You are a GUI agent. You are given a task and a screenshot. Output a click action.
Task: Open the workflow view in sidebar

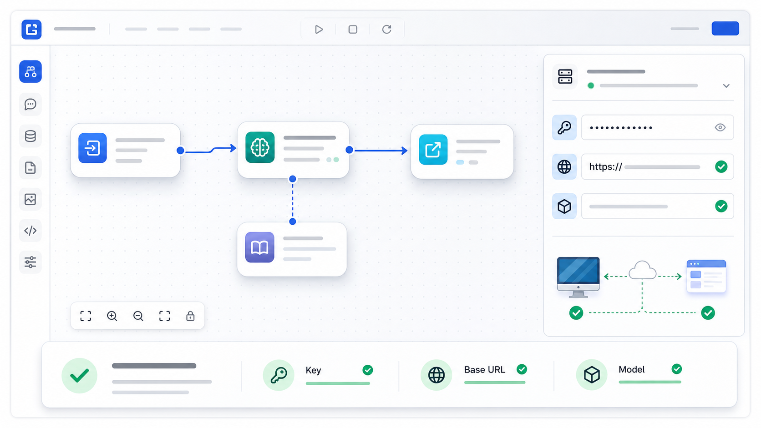tap(30, 71)
